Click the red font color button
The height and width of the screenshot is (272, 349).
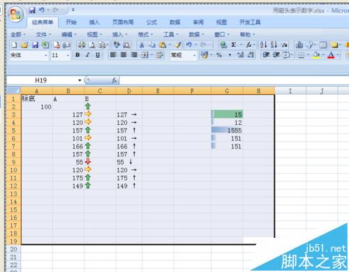click(x=331, y=55)
